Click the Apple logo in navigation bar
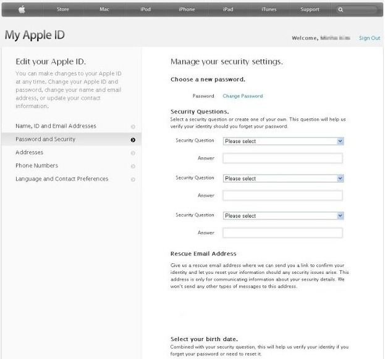 click(x=22, y=9)
